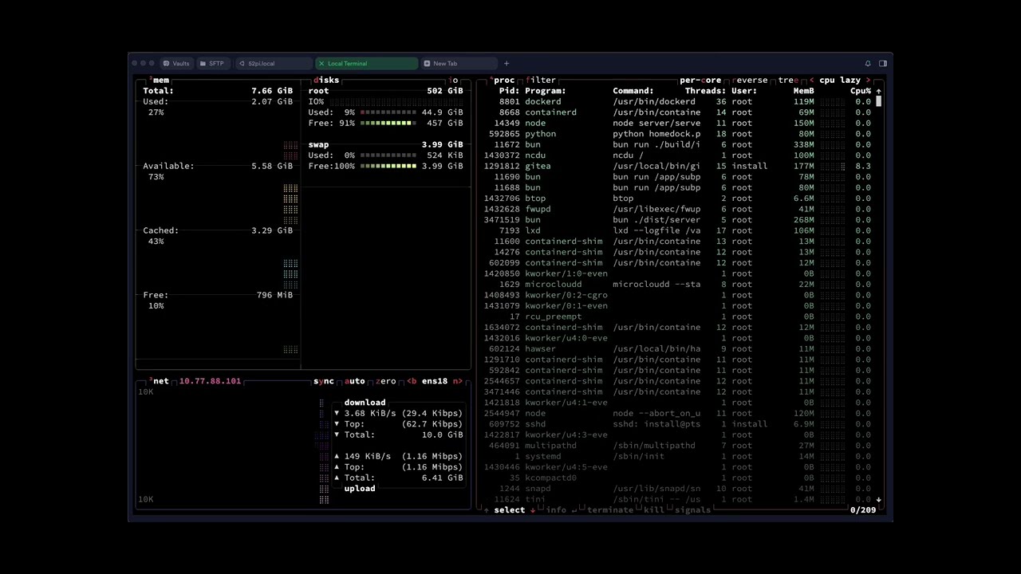Click the swap disk label
The width and height of the screenshot is (1021, 574).
tap(318, 144)
